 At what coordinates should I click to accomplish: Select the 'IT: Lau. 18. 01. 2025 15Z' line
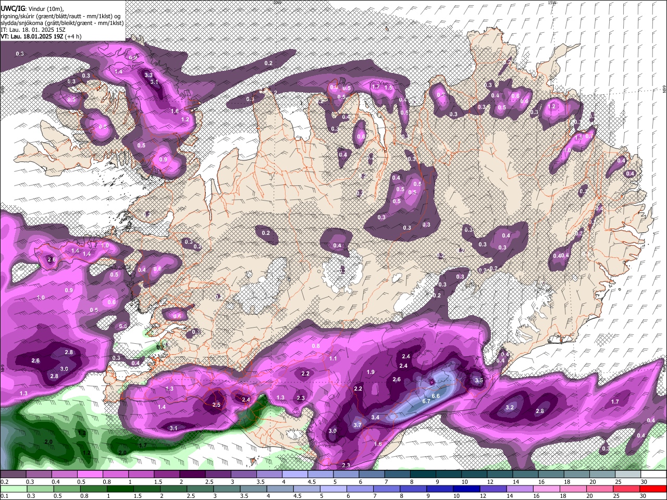coord(32,30)
